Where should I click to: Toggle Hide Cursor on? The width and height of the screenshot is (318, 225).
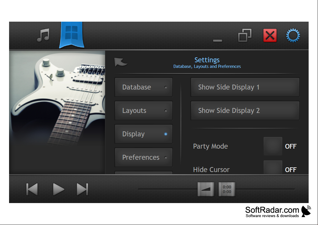point(273,167)
